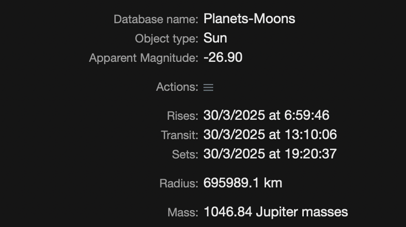The width and height of the screenshot is (406, 227).
Task: Click the sunrise time ending 6:59:46
Action: [x=266, y=115]
